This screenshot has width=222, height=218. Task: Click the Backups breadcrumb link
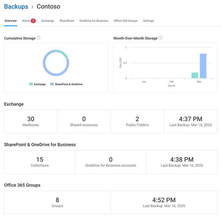tap(16, 7)
